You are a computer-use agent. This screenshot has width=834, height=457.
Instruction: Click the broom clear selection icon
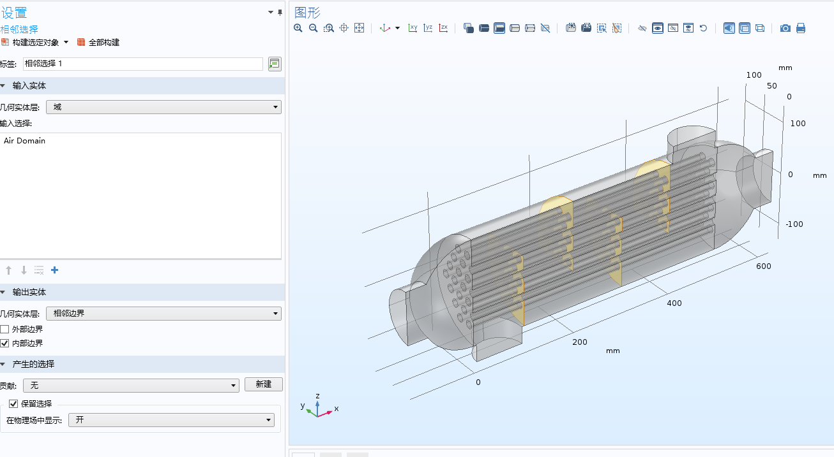click(617, 28)
